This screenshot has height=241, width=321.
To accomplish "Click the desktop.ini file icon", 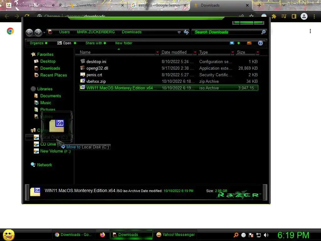I will click(83, 61).
